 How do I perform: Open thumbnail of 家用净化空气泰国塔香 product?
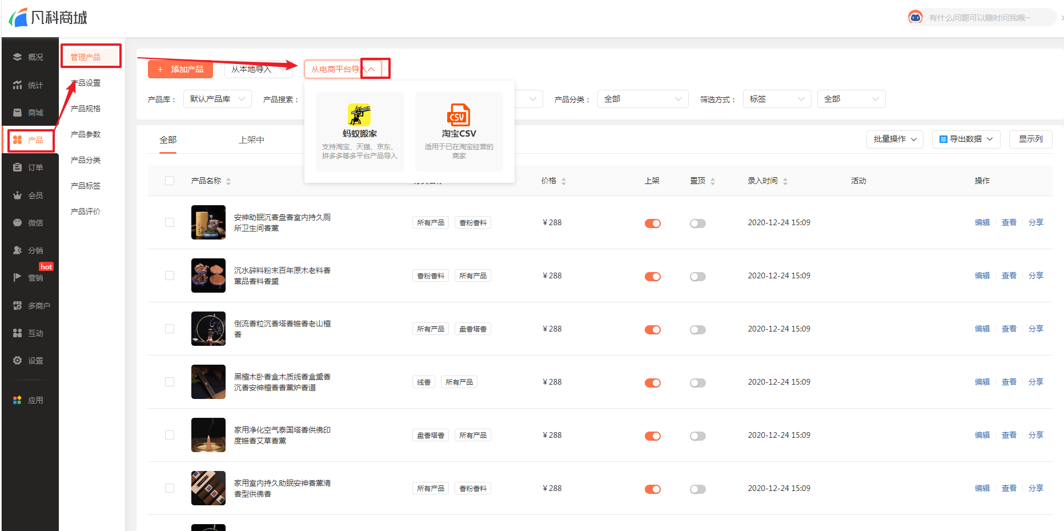(x=208, y=435)
